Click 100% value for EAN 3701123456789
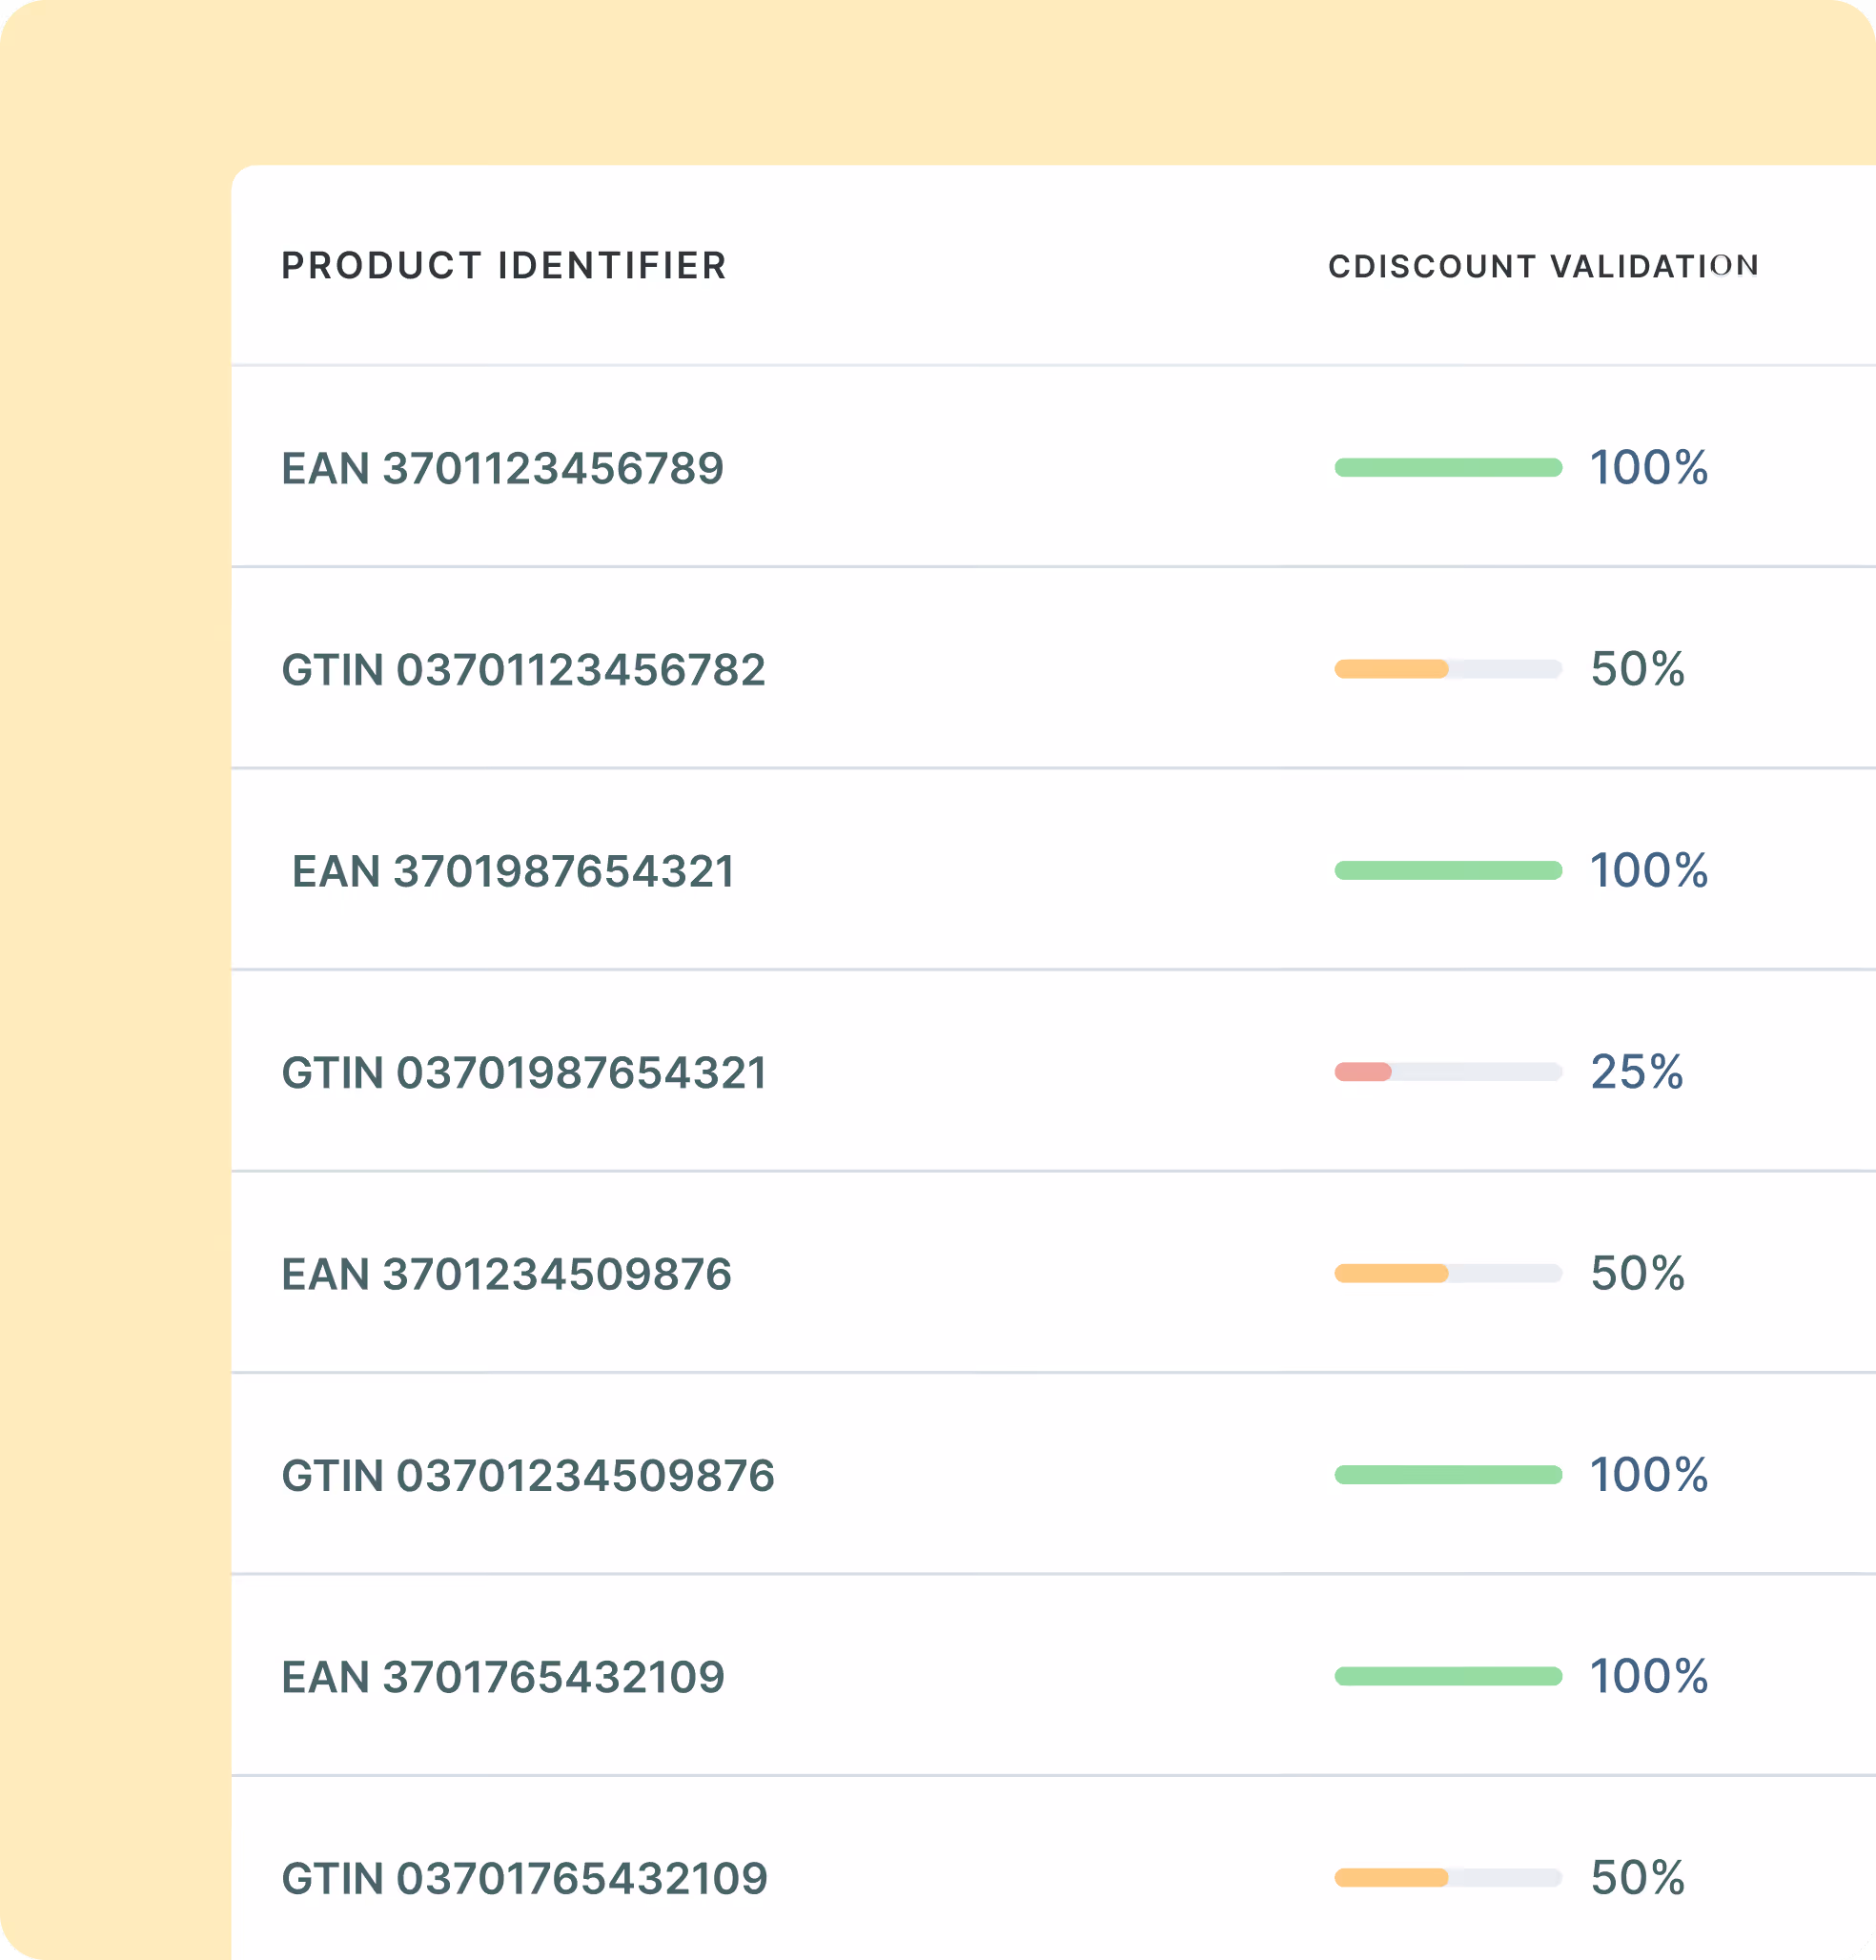The height and width of the screenshot is (1960, 1876). click(x=1649, y=467)
